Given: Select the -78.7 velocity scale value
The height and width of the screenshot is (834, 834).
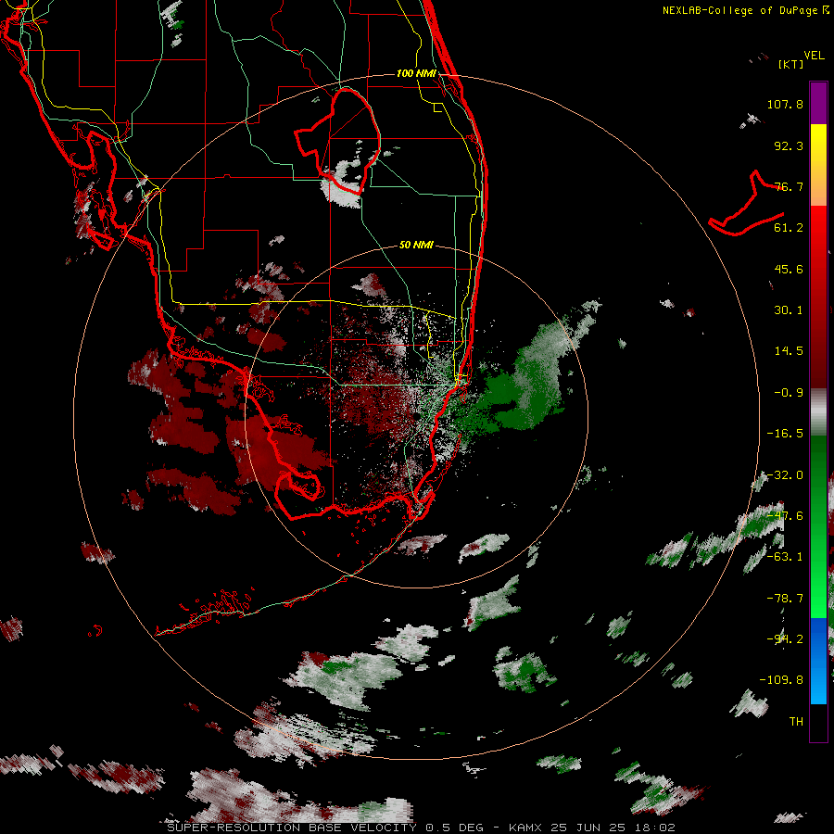Looking at the screenshot, I should tap(785, 599).
